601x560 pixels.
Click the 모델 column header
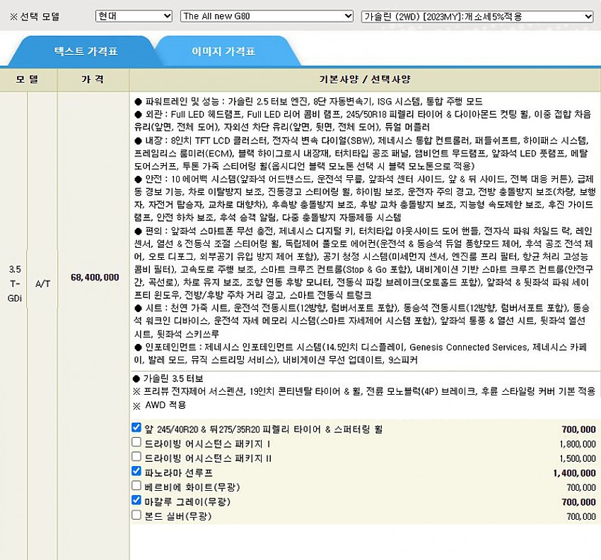[x=27, y=79]
